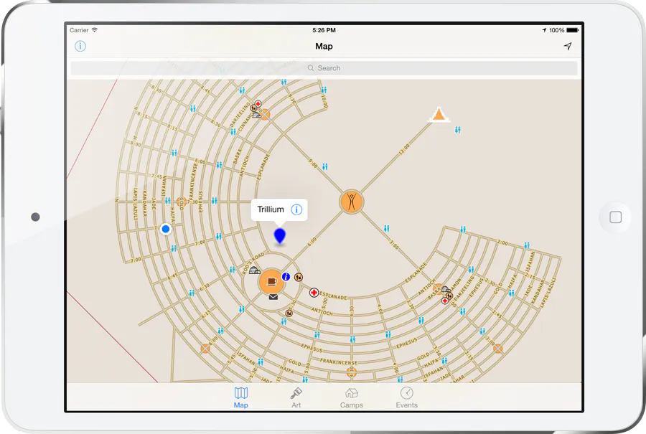This screenshot has height=434, width=646.
Task: Tap the Center Camp coffee cup icon
Action: click(271, 282)
